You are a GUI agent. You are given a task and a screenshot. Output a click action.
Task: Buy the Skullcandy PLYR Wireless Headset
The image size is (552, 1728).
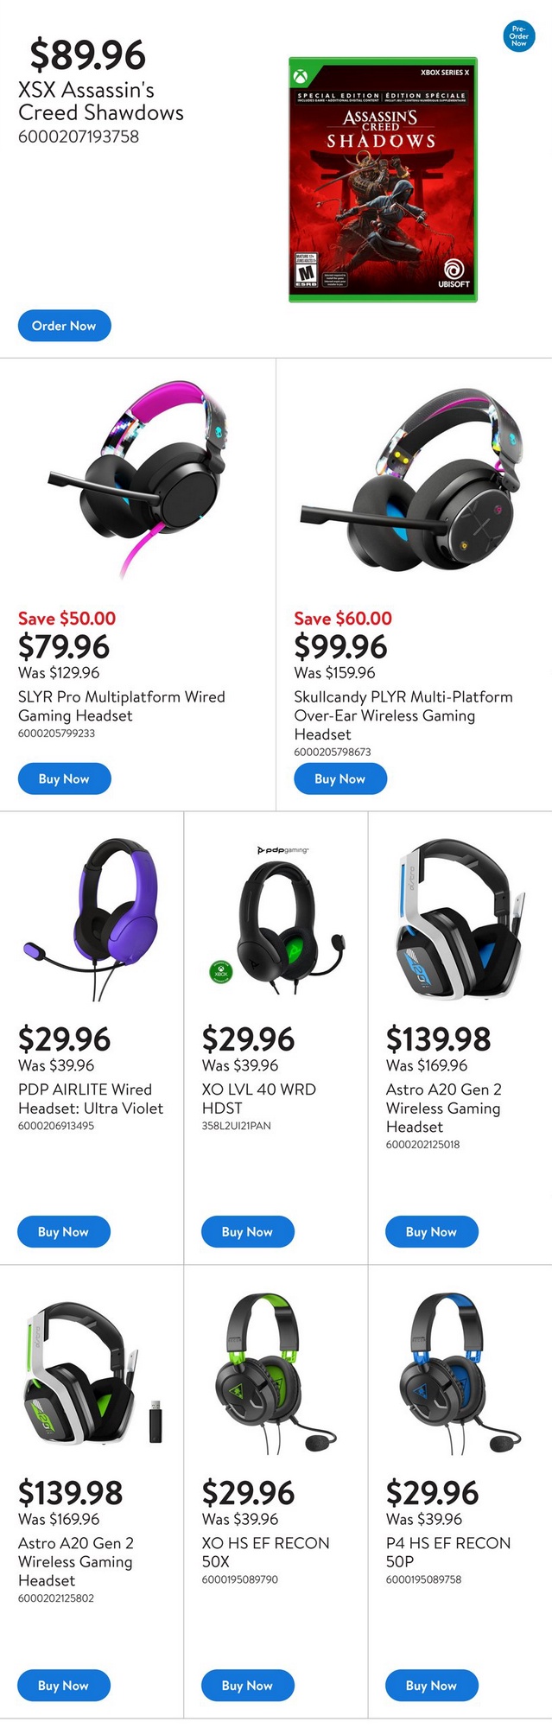tap(339, 778)
